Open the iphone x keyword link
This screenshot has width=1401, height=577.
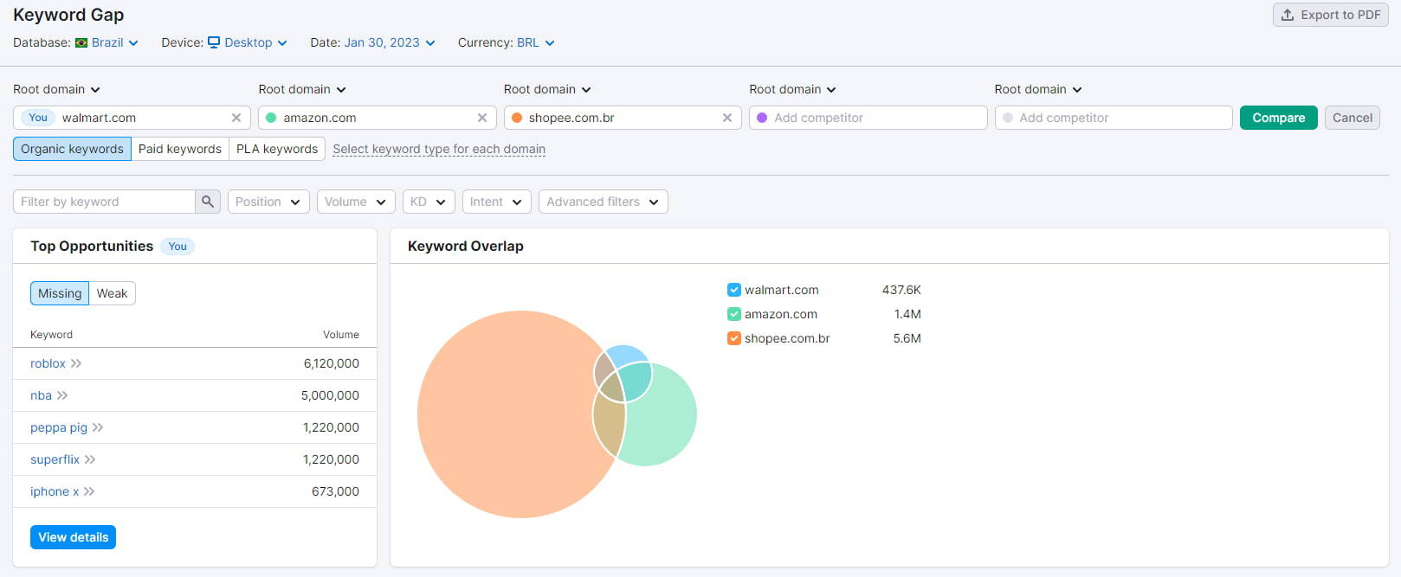point(55,491)
